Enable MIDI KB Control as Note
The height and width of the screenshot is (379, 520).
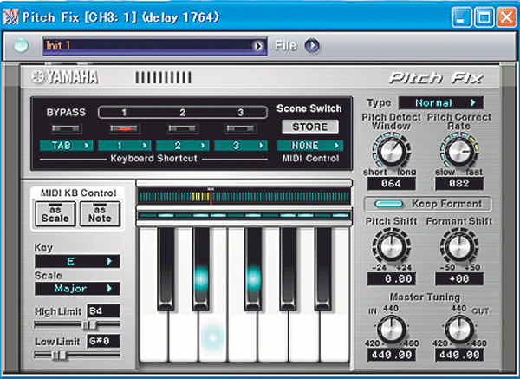[100, 214]
